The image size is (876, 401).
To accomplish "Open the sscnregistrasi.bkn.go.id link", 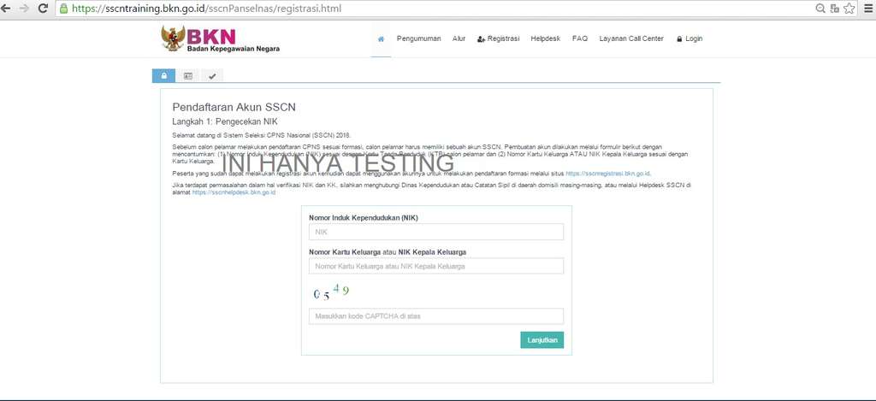I will (608, 174).
